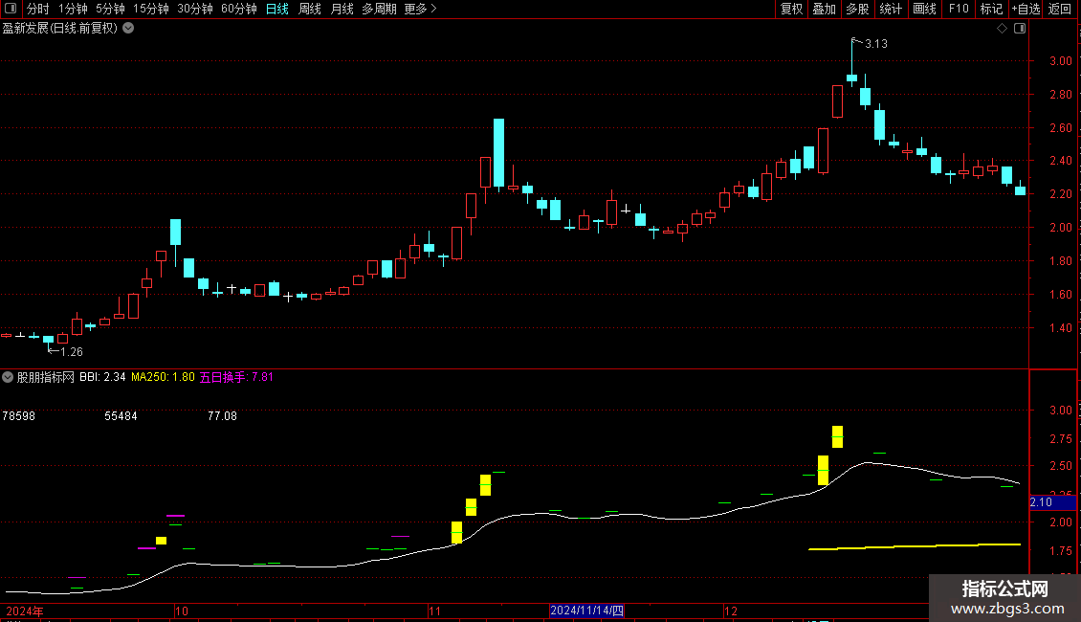The width and height of the screenshot is (1081, 622).
Task: Click the 3.13 high price label
Action: 876,44
